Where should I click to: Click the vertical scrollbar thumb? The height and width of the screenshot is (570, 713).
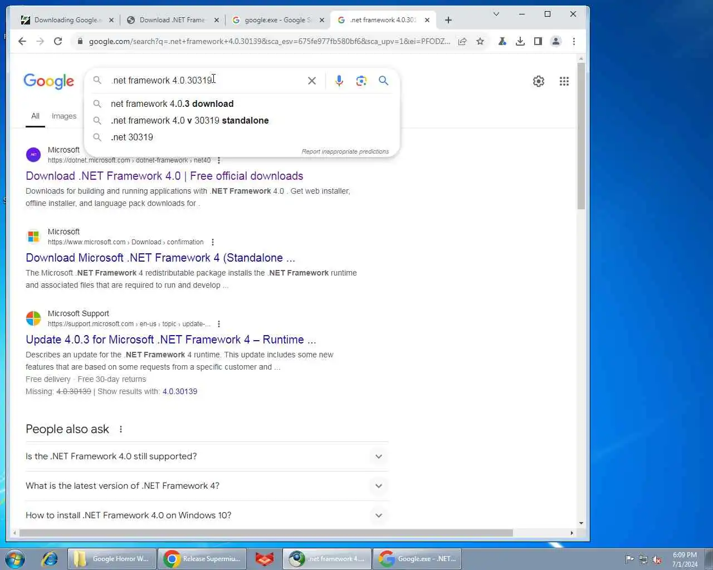coord(581,136)
